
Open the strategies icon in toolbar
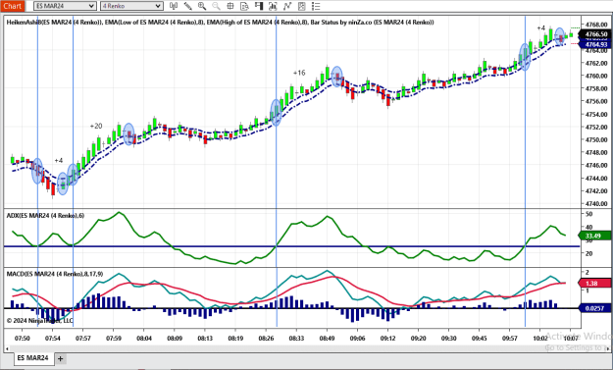287,6
